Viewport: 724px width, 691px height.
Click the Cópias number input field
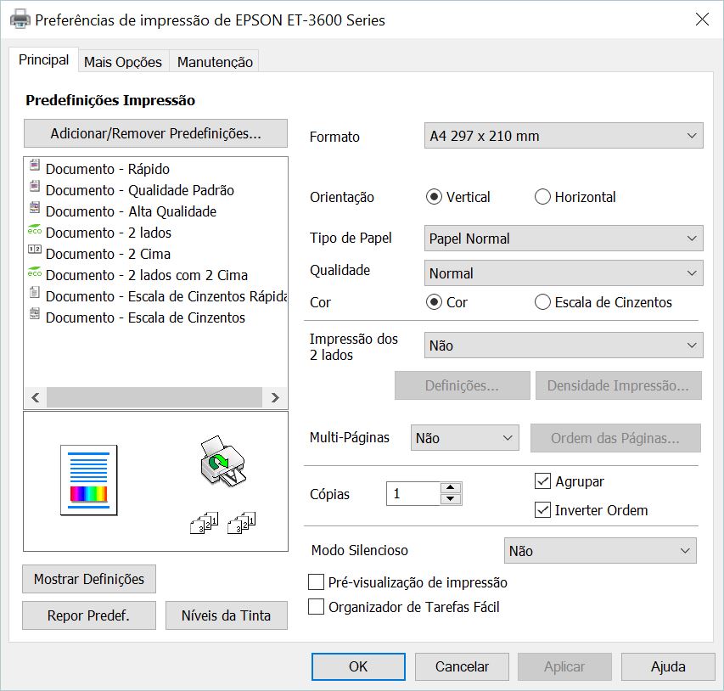pos(413,494)
